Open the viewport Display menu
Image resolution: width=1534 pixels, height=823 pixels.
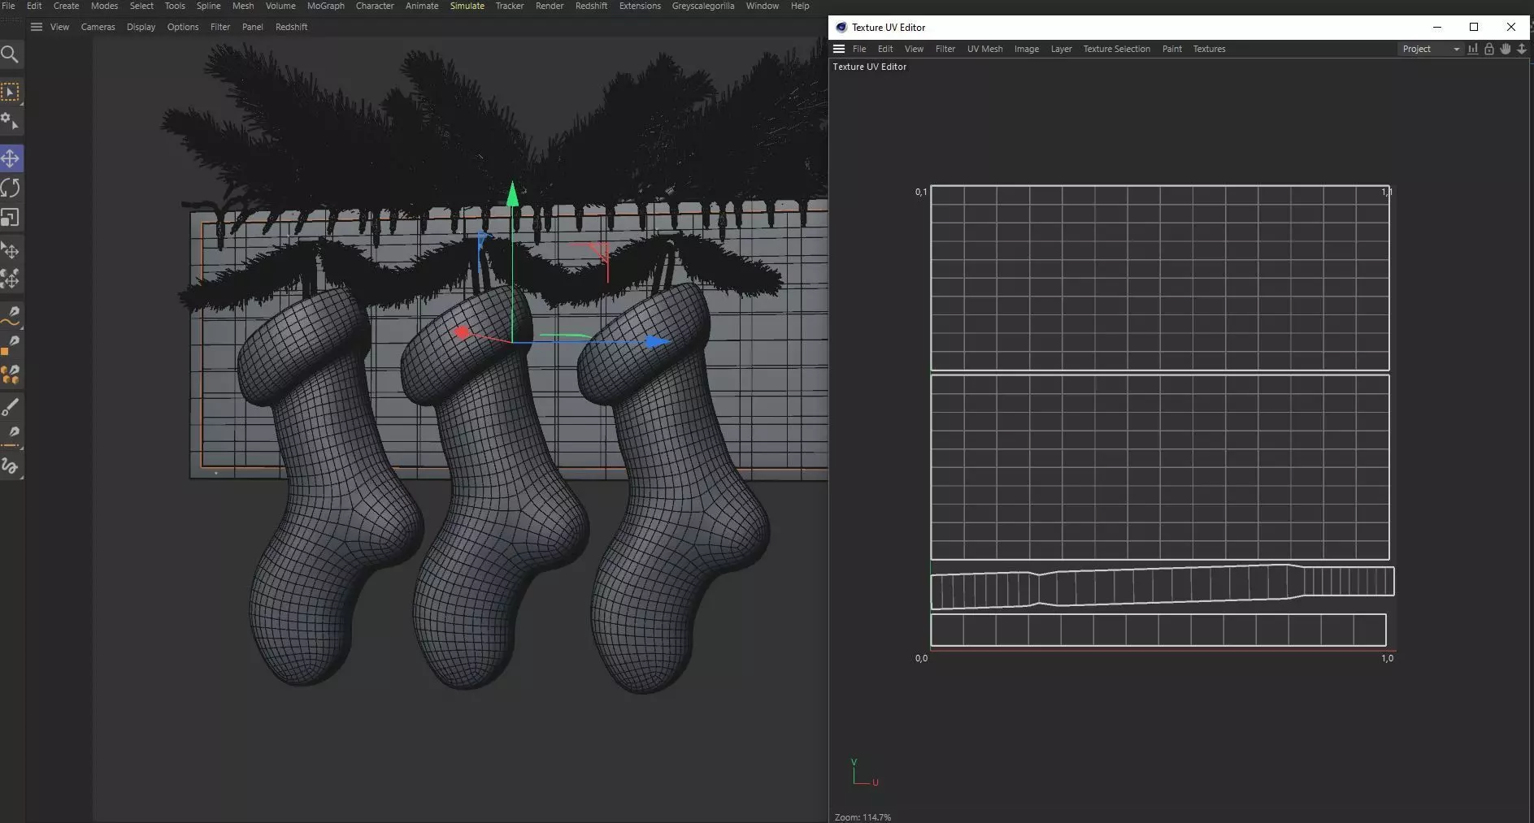141,27
